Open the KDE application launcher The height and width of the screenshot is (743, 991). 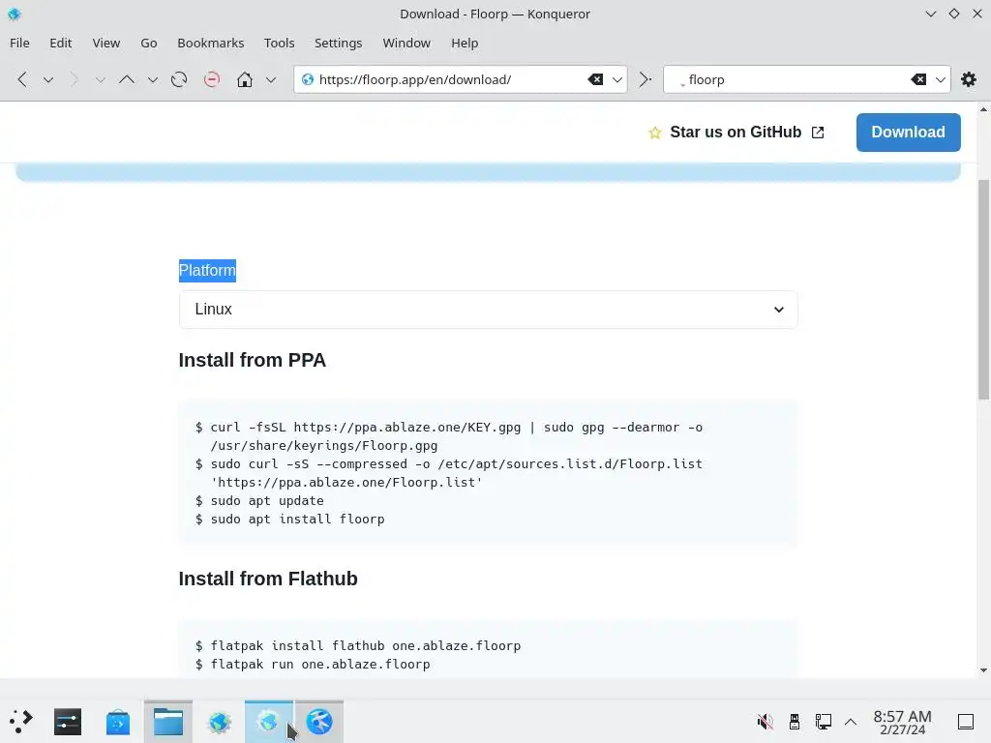coord(21,722)
